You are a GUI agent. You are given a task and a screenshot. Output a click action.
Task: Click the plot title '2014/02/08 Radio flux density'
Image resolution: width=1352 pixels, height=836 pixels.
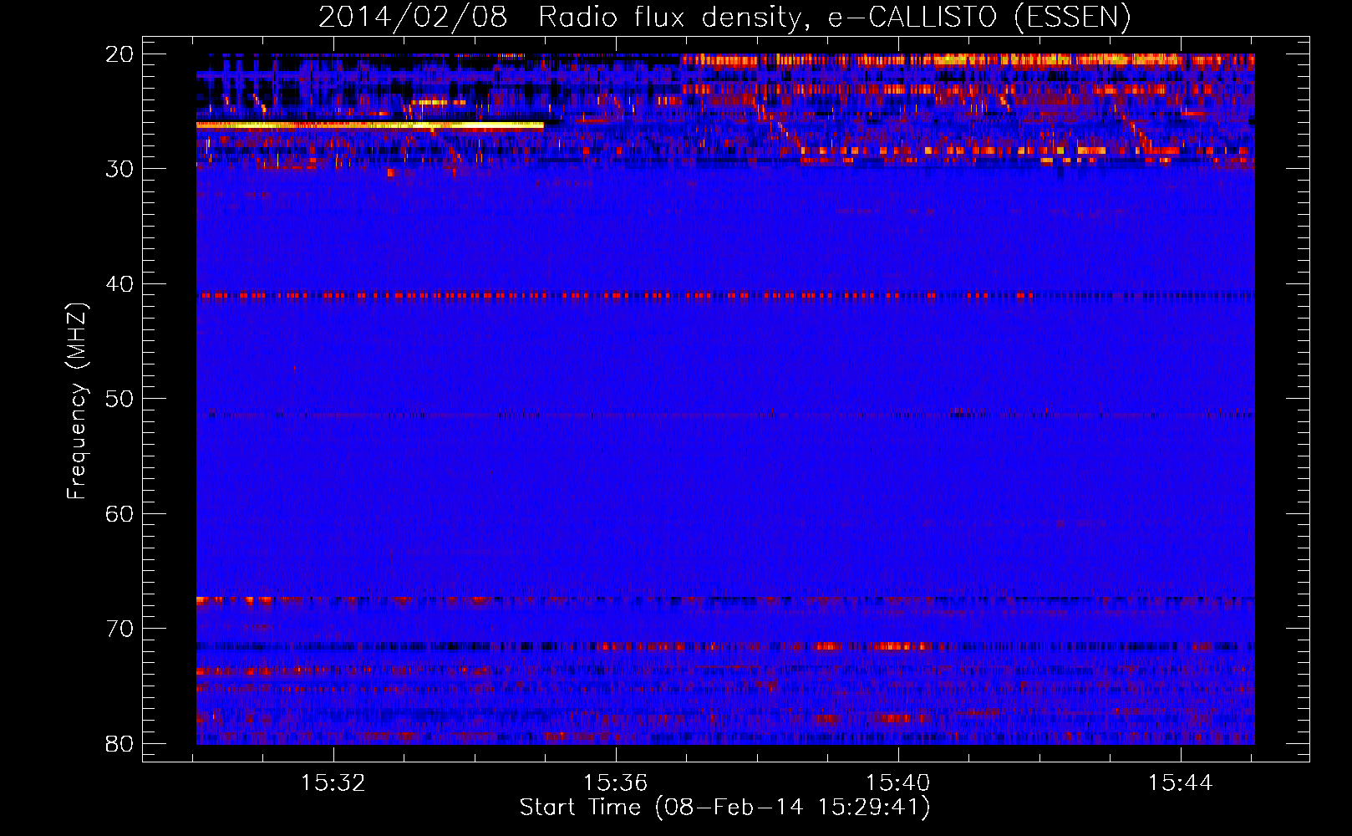(x=560, y=17)
